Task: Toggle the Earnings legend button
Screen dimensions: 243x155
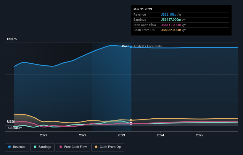Action: coord(42,147)
